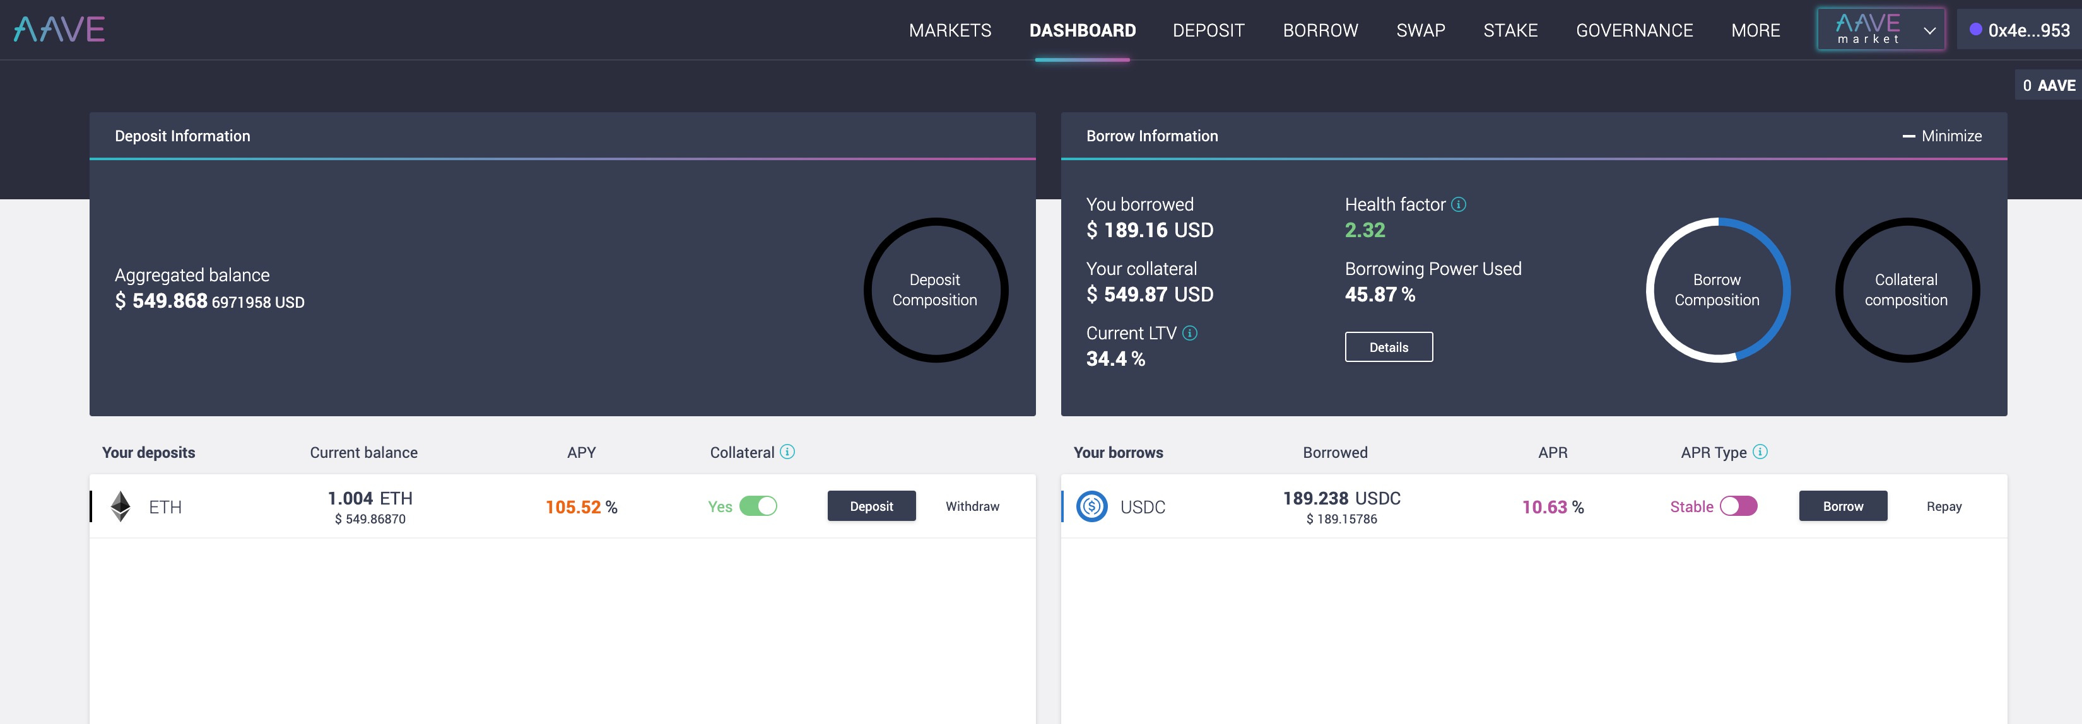Toggle the USDC Stable APR type switch
This screenshot has width=2082, height=724.
click(1739, 506)
